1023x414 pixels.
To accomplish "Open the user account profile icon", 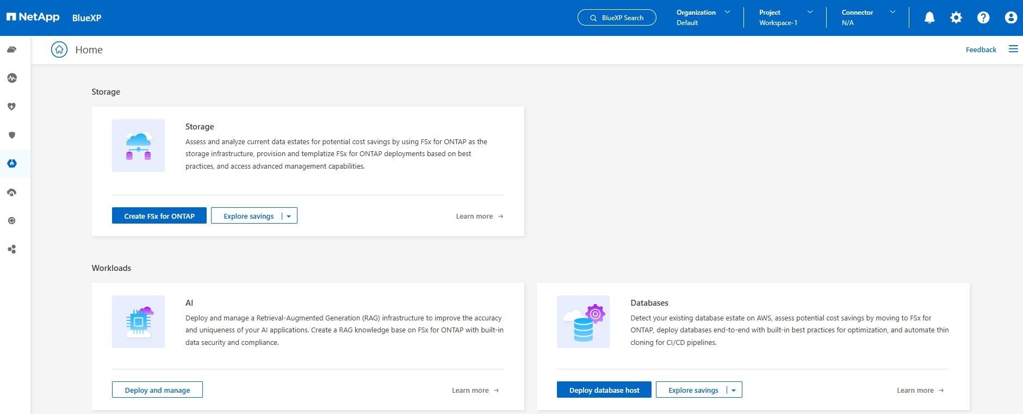I will click(1011, 18).
